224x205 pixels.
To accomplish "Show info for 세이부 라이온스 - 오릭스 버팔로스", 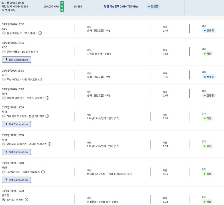I will point(47,98).
